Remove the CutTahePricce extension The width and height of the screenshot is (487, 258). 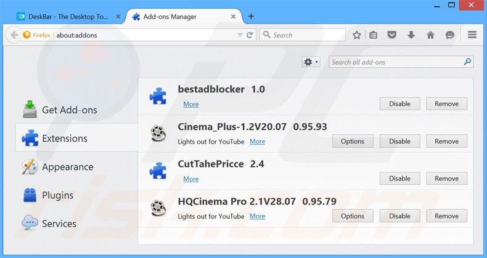446,179
